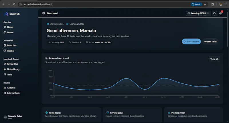Image resolution: width=229 pixels, height=123 pixels.
Task: Click the External test trend chart icon
Action: [47, 58]
